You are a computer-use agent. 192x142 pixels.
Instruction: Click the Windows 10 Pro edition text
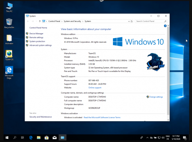pyautogui.click(x=71, y=38)
